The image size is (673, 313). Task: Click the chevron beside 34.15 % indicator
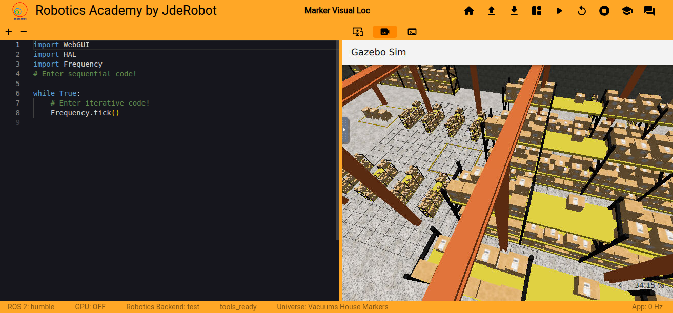(620, 285)
